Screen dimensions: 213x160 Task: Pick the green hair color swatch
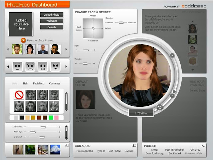[51, 118]
